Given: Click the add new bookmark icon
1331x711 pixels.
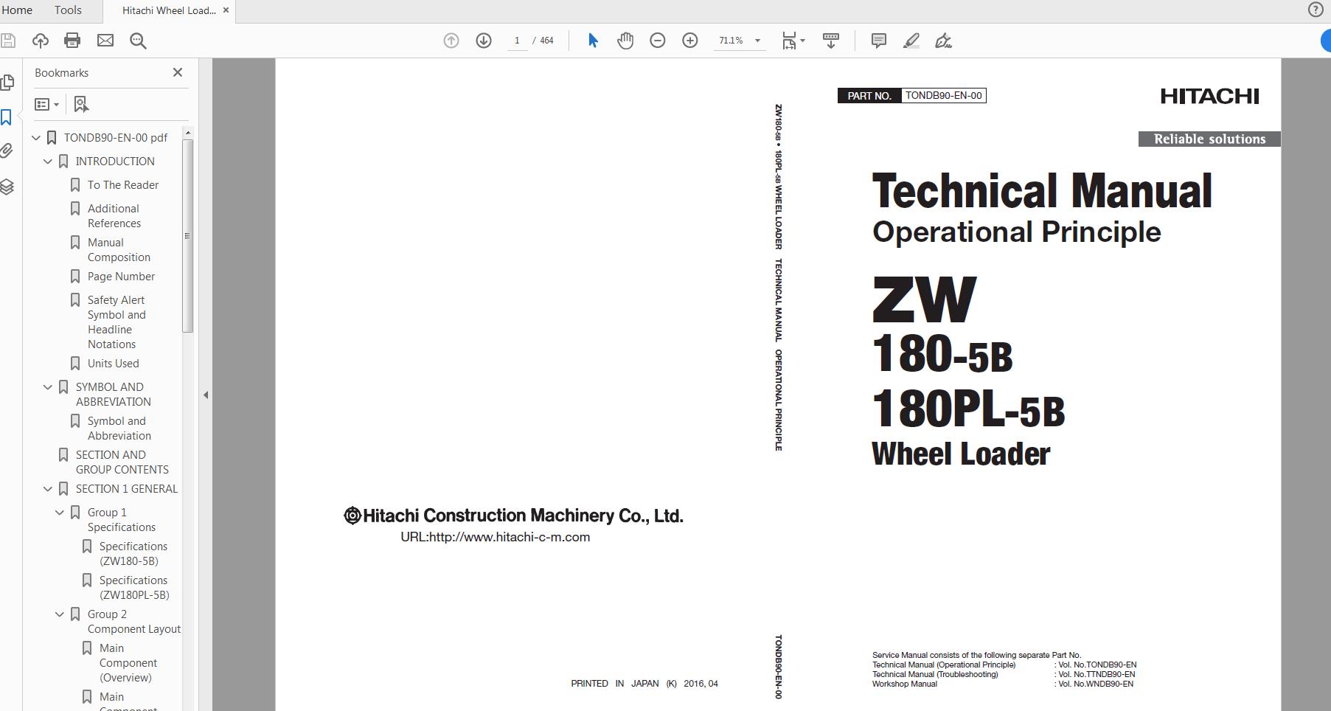Looking at the screenshot, I should (81, 105).
